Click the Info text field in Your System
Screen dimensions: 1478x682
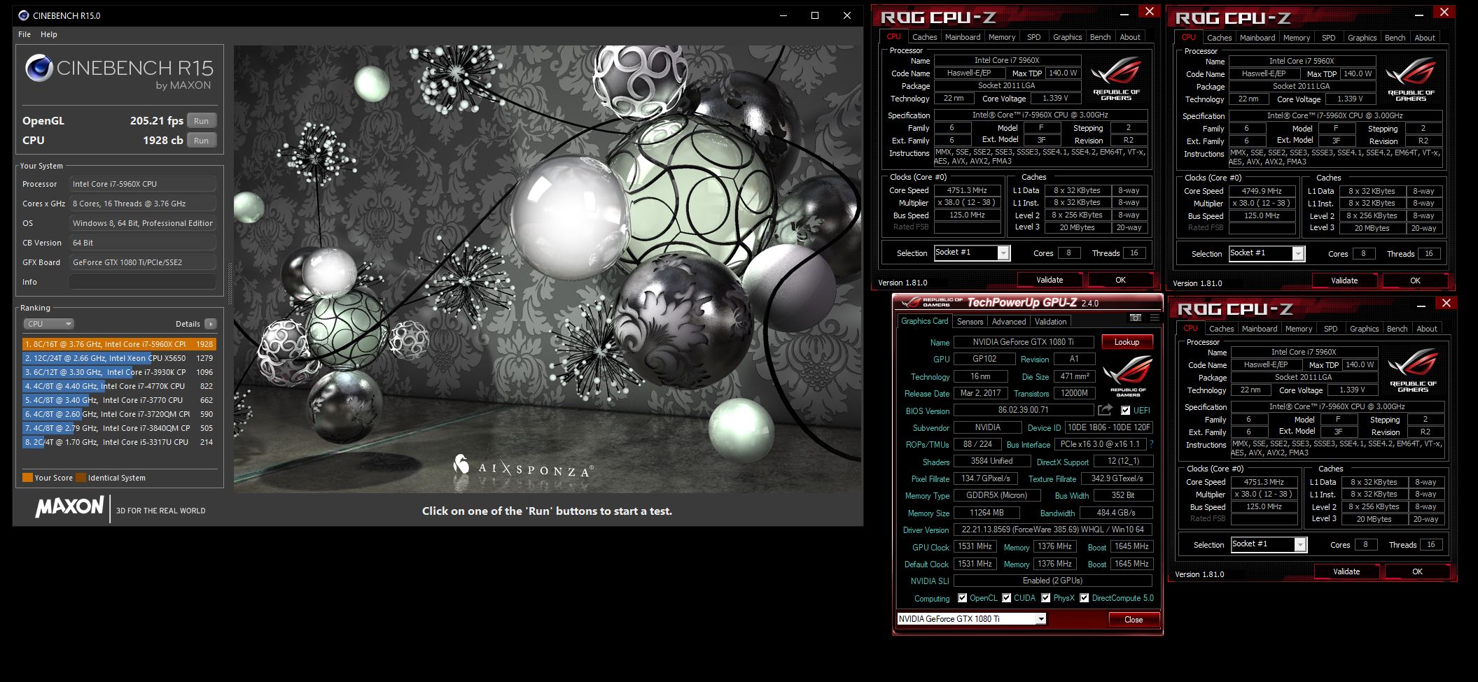point(143,282)
